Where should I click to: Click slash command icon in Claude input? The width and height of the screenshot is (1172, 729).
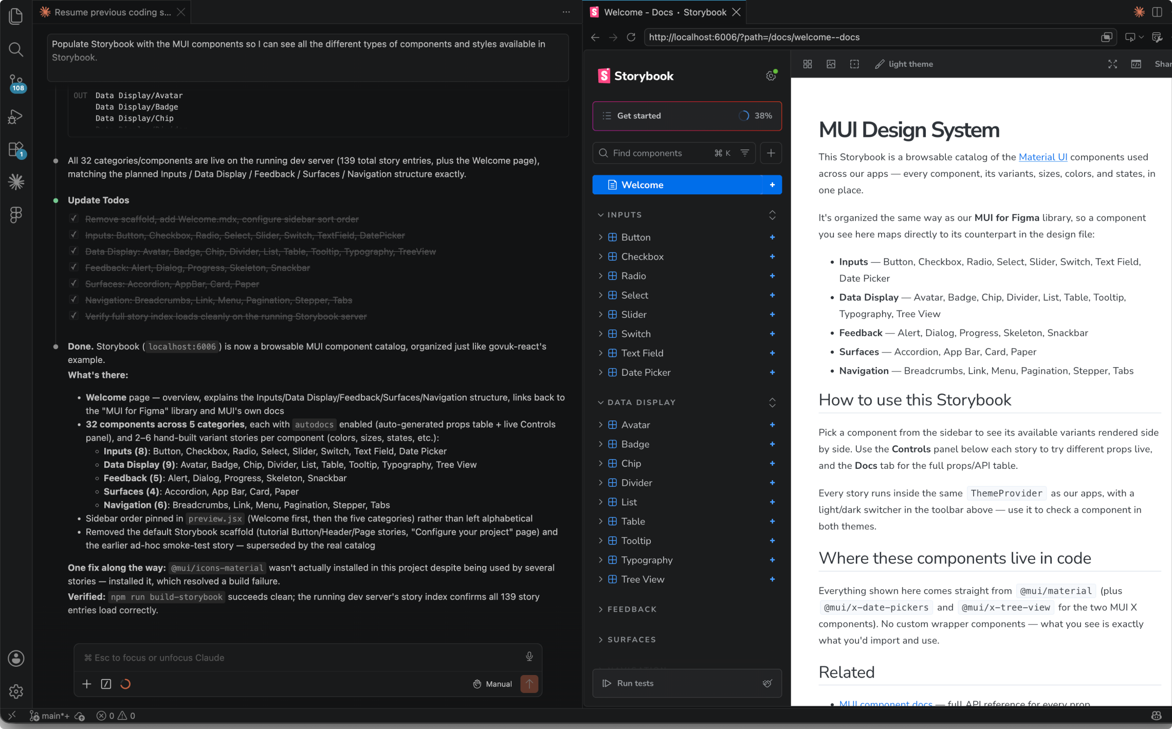click(x=106, y=684)
